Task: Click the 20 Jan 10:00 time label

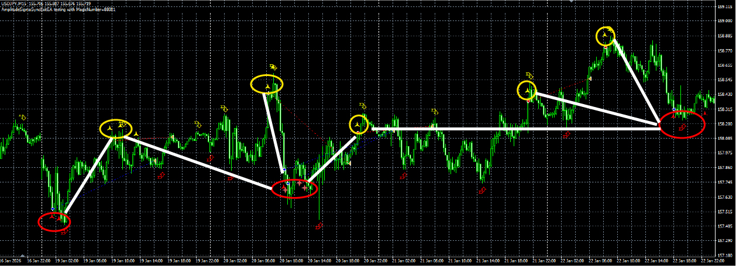Action: (x=291, y=261)
